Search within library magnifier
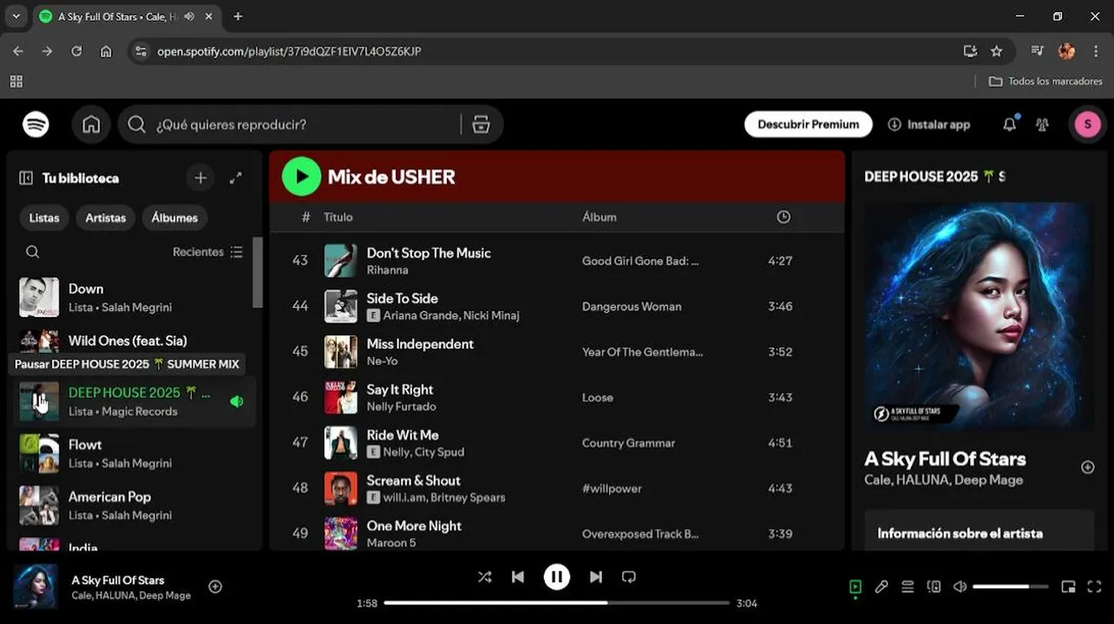The height and width of the screenshot is (624, 1114). tap(32, 252)
